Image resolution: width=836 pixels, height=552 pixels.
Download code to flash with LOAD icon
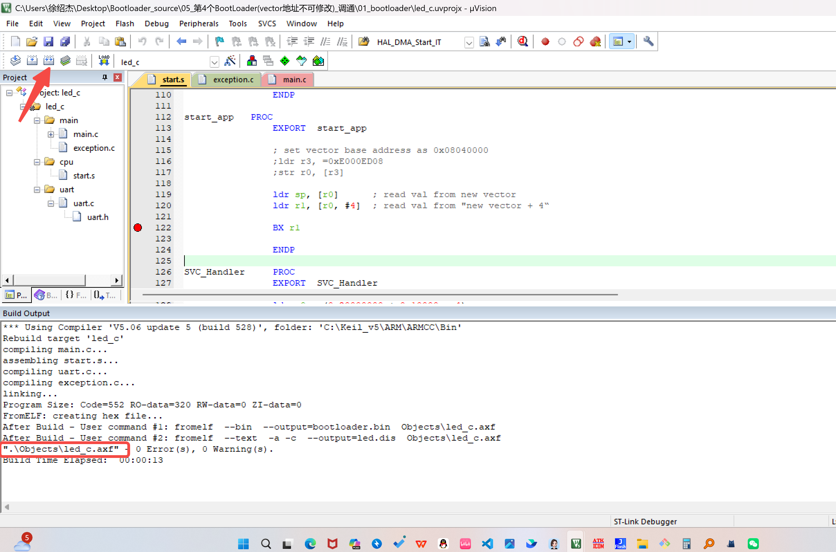tap(104, 61)
